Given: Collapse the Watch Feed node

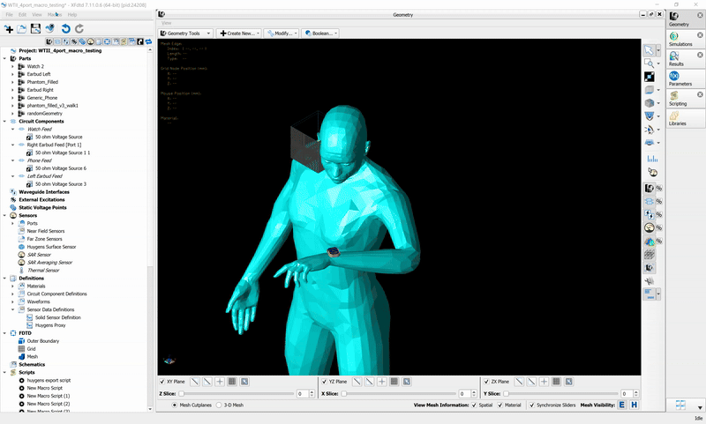Looking at the screenshot, I should point(12,129).
